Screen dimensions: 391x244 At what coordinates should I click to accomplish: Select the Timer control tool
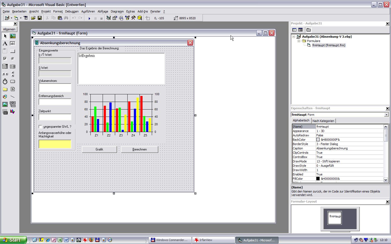5,82
